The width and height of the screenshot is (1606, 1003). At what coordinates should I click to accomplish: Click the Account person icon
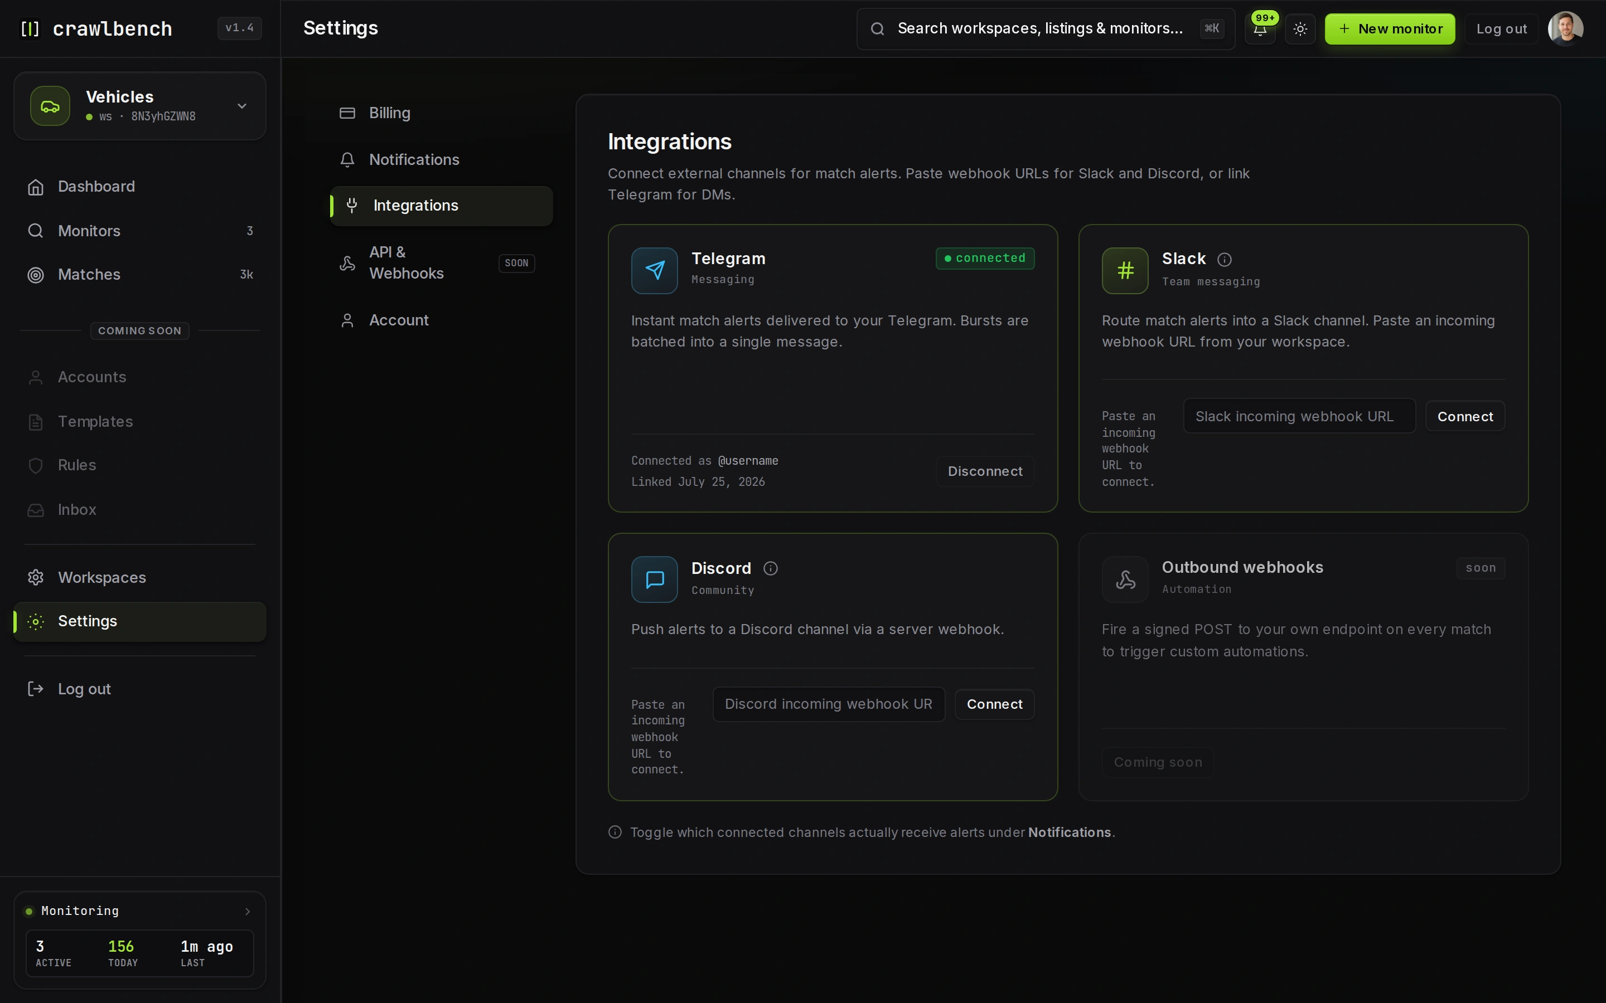click(x=347, y=320)
